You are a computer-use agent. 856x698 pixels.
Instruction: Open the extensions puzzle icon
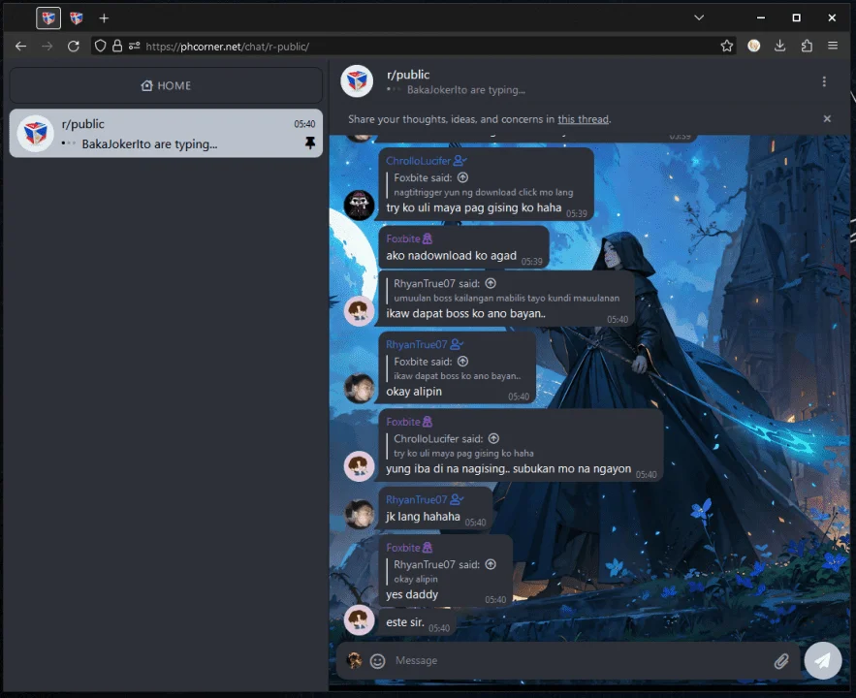pyautogui.click(x=807, y=46)
